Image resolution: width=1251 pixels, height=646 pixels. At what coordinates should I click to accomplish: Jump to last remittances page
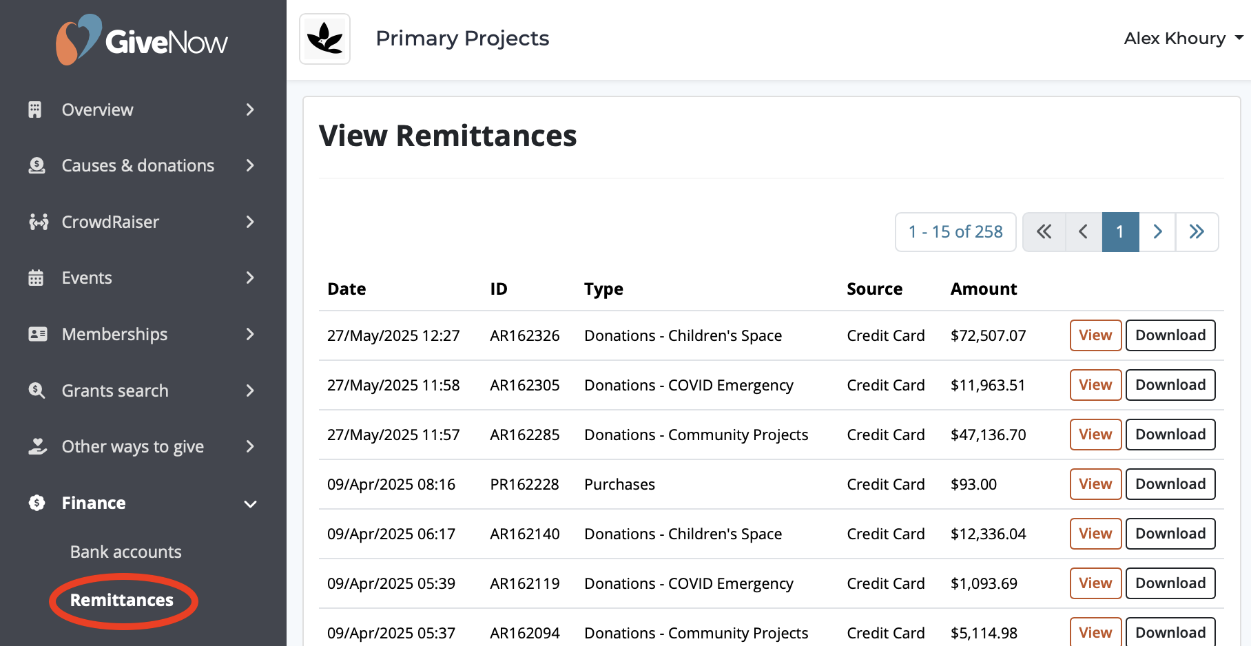coord(1197,232)
